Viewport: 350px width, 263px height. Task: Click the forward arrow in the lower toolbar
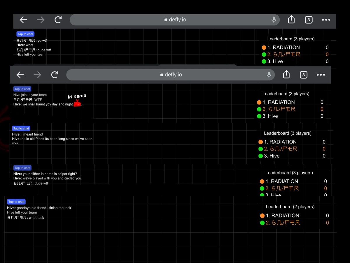point(37,75)
